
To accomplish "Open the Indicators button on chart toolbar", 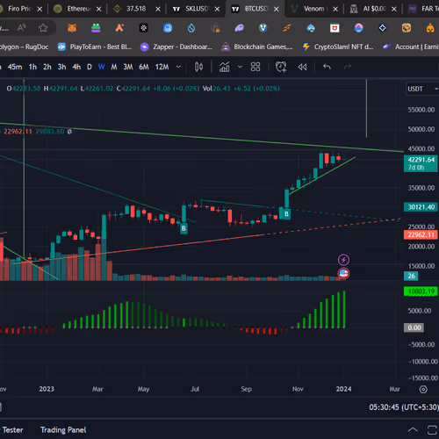I will [225, 67].
